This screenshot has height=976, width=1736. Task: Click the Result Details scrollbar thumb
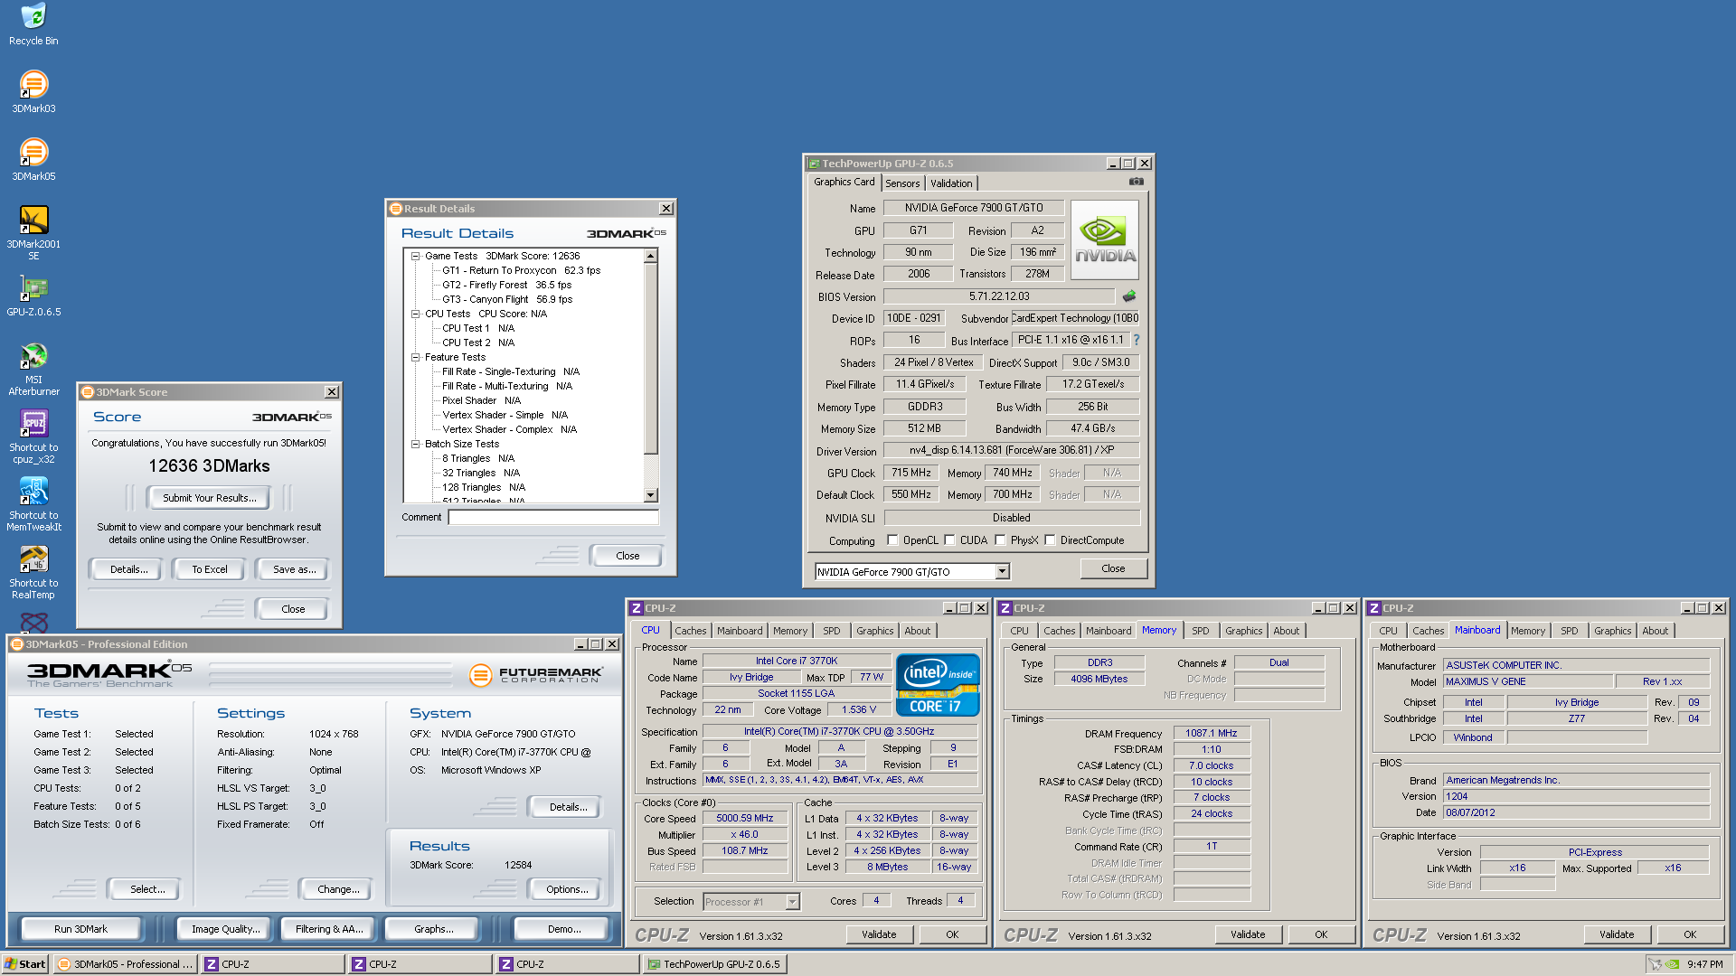650,359
